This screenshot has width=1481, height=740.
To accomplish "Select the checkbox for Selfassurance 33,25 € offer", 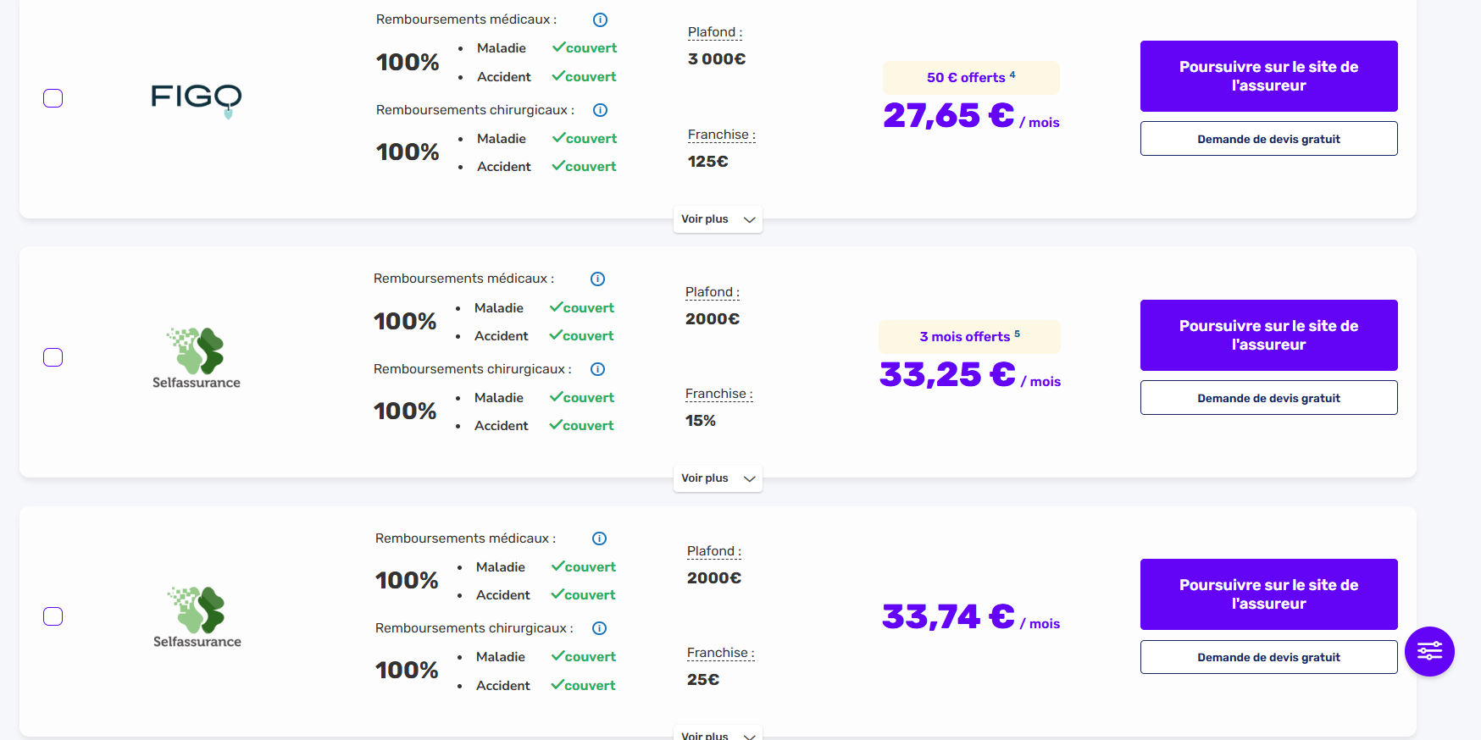I will pyautogui.click(x=53, y=357).
